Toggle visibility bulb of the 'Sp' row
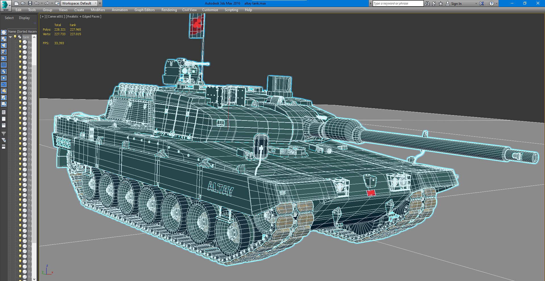545x281 pixels. point(20,103)
